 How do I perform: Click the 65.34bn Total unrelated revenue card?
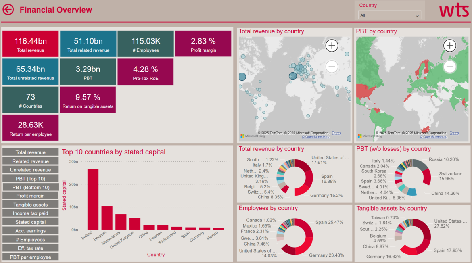click(x=30, y=72)
